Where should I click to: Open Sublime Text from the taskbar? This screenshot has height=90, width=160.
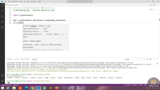point(50,88)
